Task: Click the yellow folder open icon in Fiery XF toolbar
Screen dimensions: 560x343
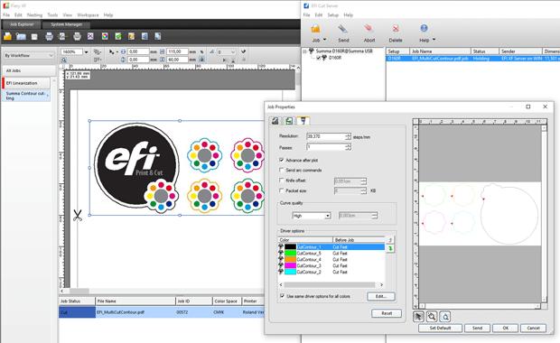Action: (x=7, y=36)
